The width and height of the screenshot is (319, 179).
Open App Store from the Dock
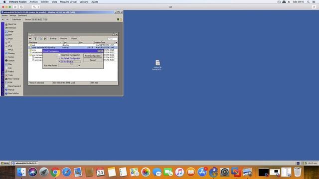(x=202, y=172)
